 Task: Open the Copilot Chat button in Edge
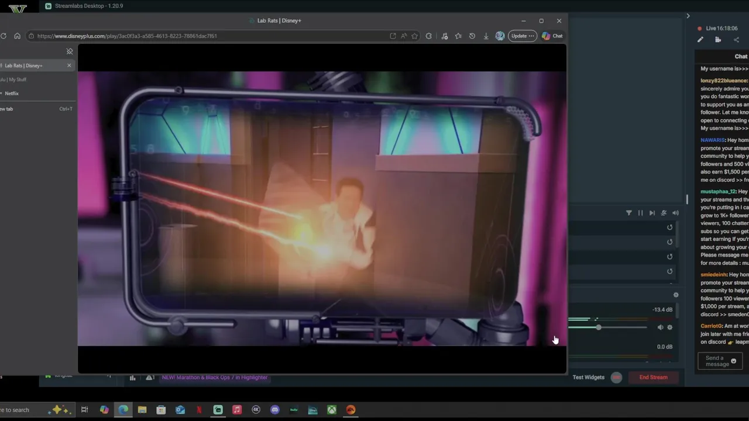[552, 36]
